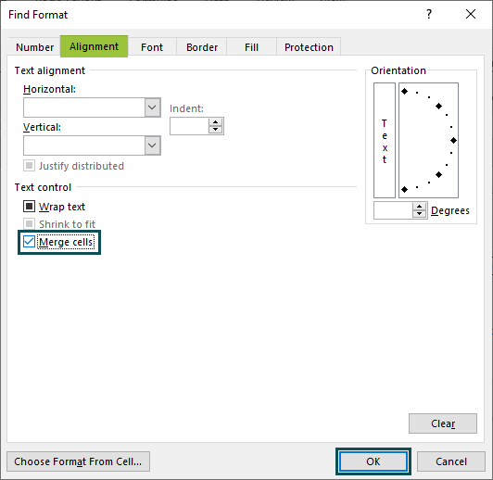Image resolution: width=493 pixels, height=480 pixels.
Task: Click the Indent value field
Action: click(189, 126)
